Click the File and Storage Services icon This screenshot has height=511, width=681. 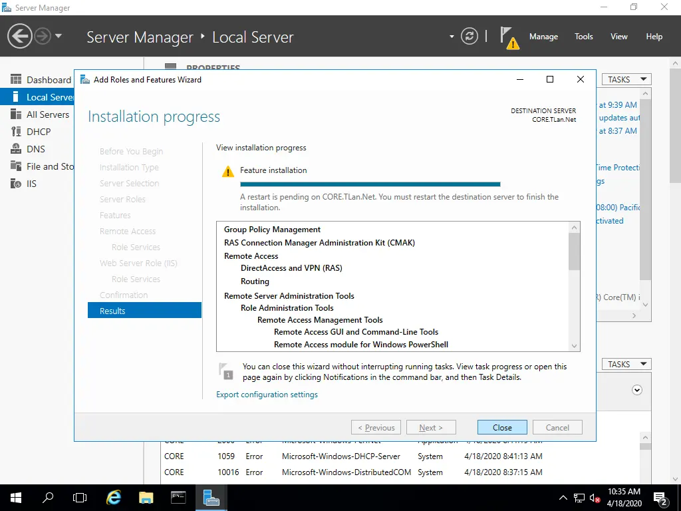(16, 166)
